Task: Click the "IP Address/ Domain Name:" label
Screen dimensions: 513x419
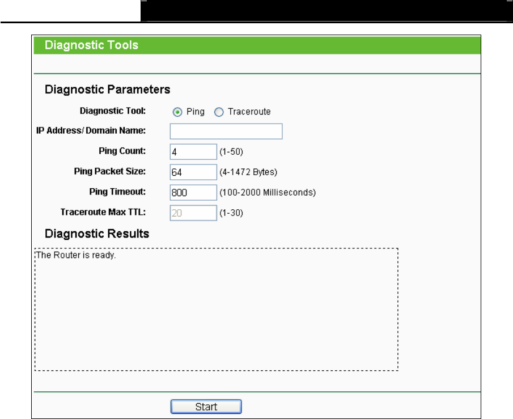Action: [91, 130]
